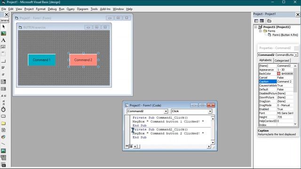The width and height of the screenshot is (301, 169).
Task: Select the Data control tool
Action: (3, 158)
